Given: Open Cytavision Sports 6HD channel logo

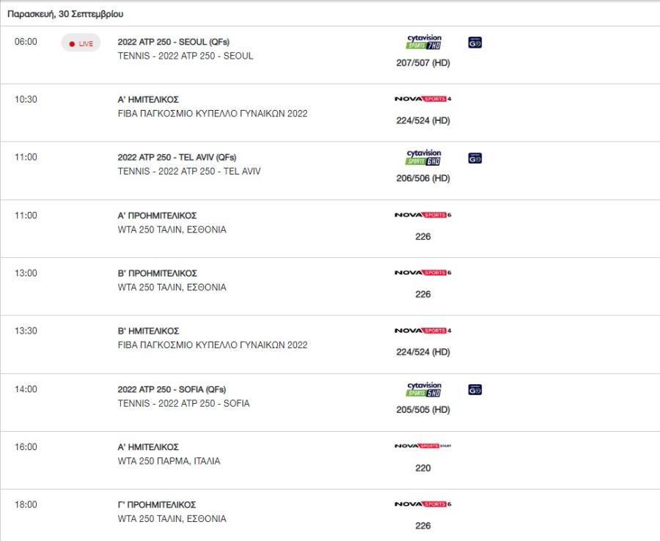Looking at the screenshot, I should (423, 158).
